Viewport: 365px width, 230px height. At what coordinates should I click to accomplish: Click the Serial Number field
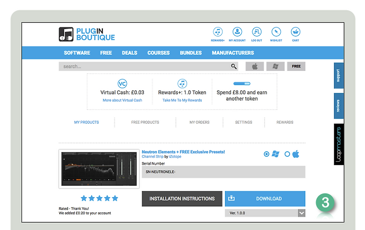(x=224, y=172)
